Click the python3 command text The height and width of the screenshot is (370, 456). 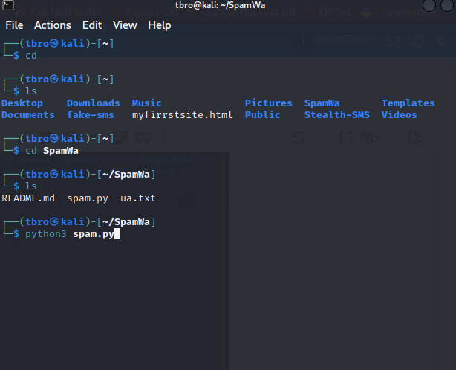click(x=45, y=234)
